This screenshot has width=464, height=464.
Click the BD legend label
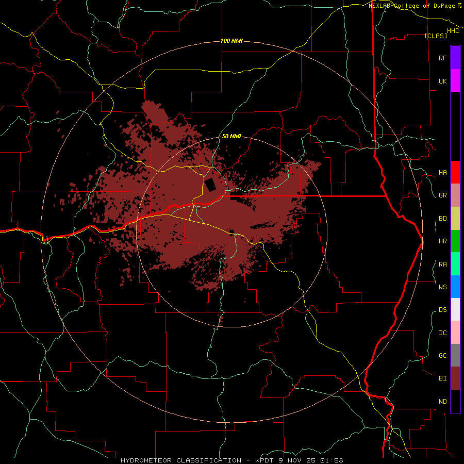point(442,219)
